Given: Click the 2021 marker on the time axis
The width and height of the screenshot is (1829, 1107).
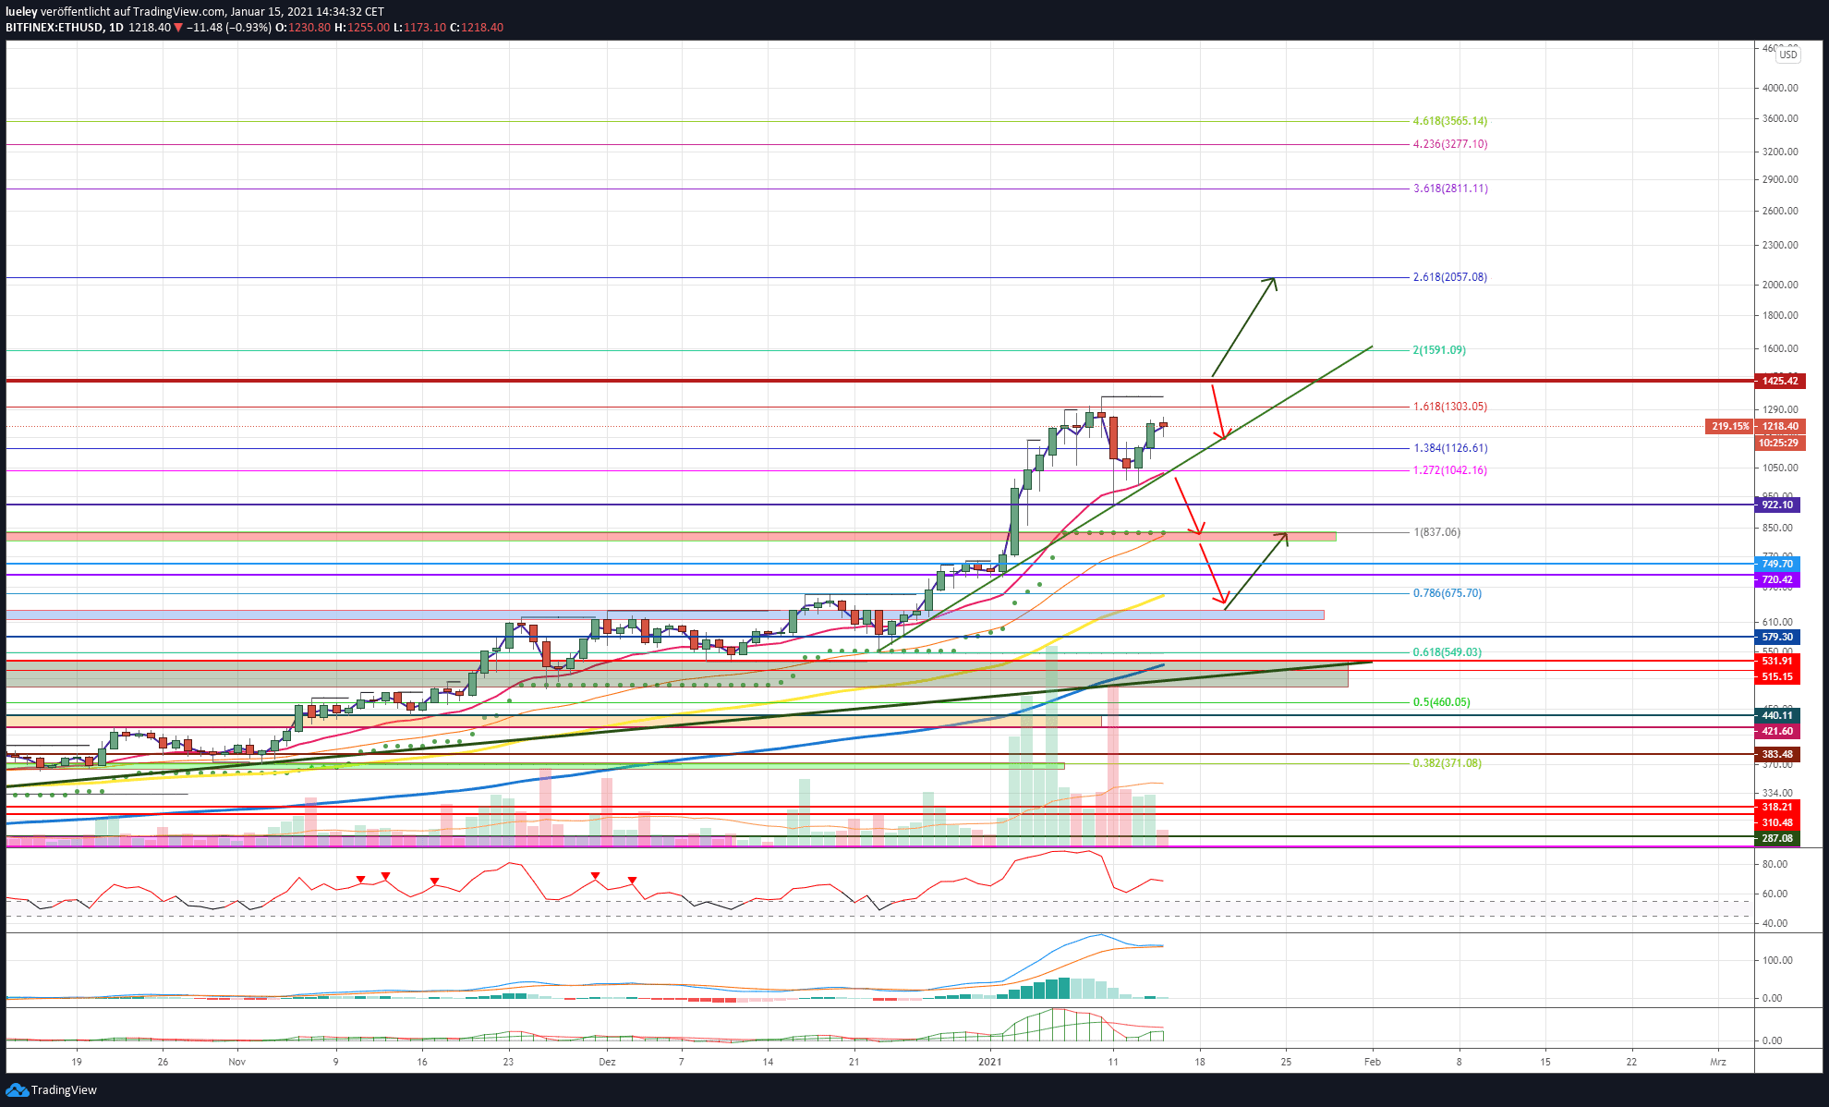Looking at the screenshot, I should [989, 1062].
